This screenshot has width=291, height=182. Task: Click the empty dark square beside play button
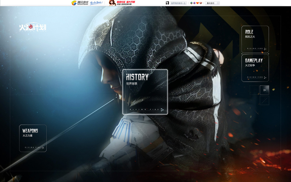(254, 90)
